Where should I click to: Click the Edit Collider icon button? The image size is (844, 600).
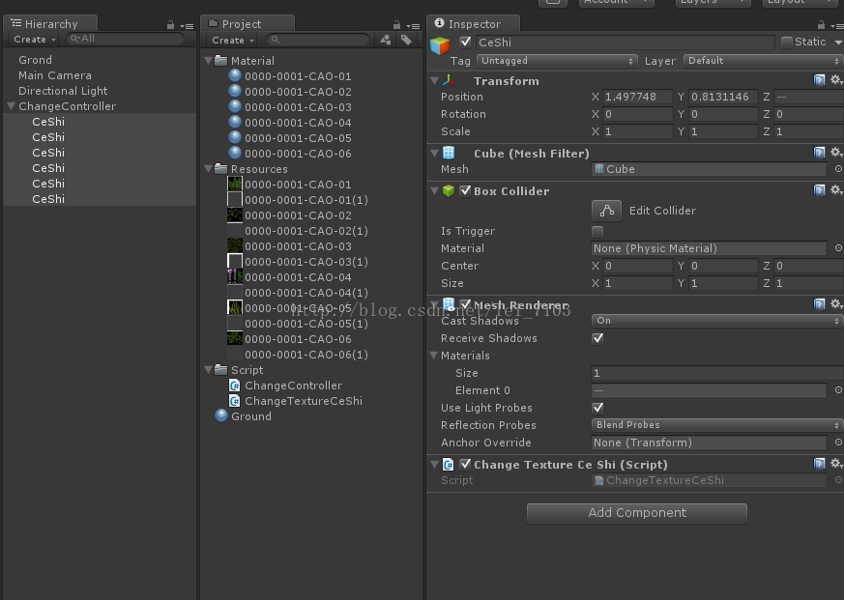(606, 211)
